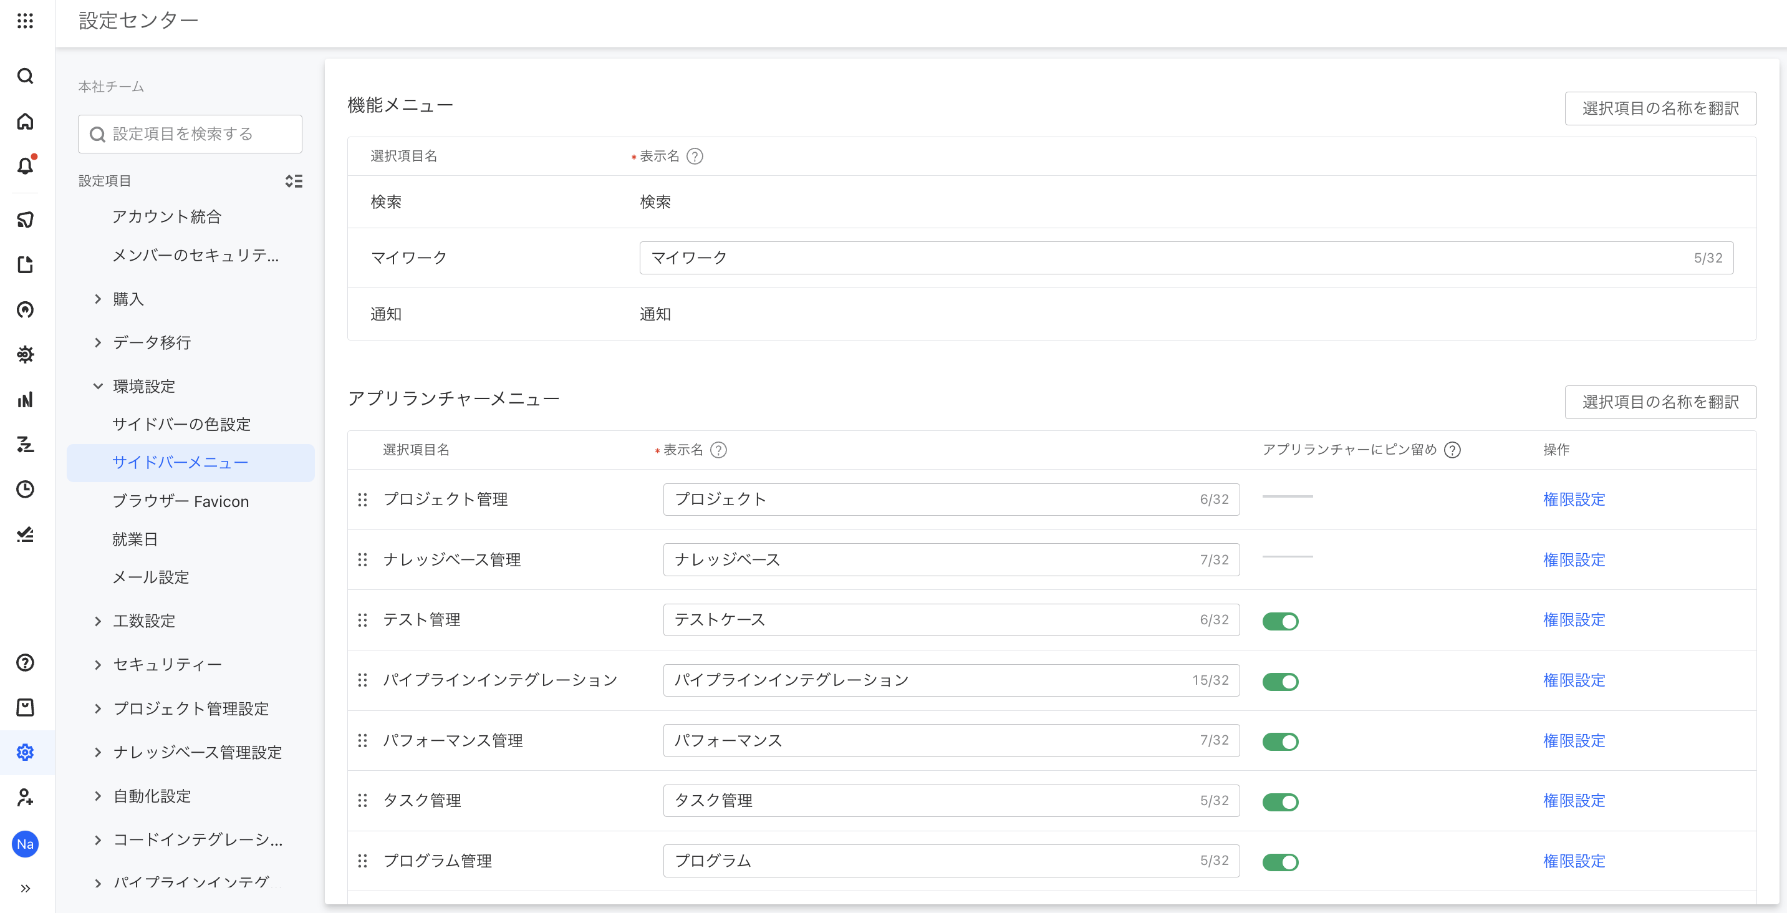Click the collapse-all icon beside 設定項目

coord(294,181)
